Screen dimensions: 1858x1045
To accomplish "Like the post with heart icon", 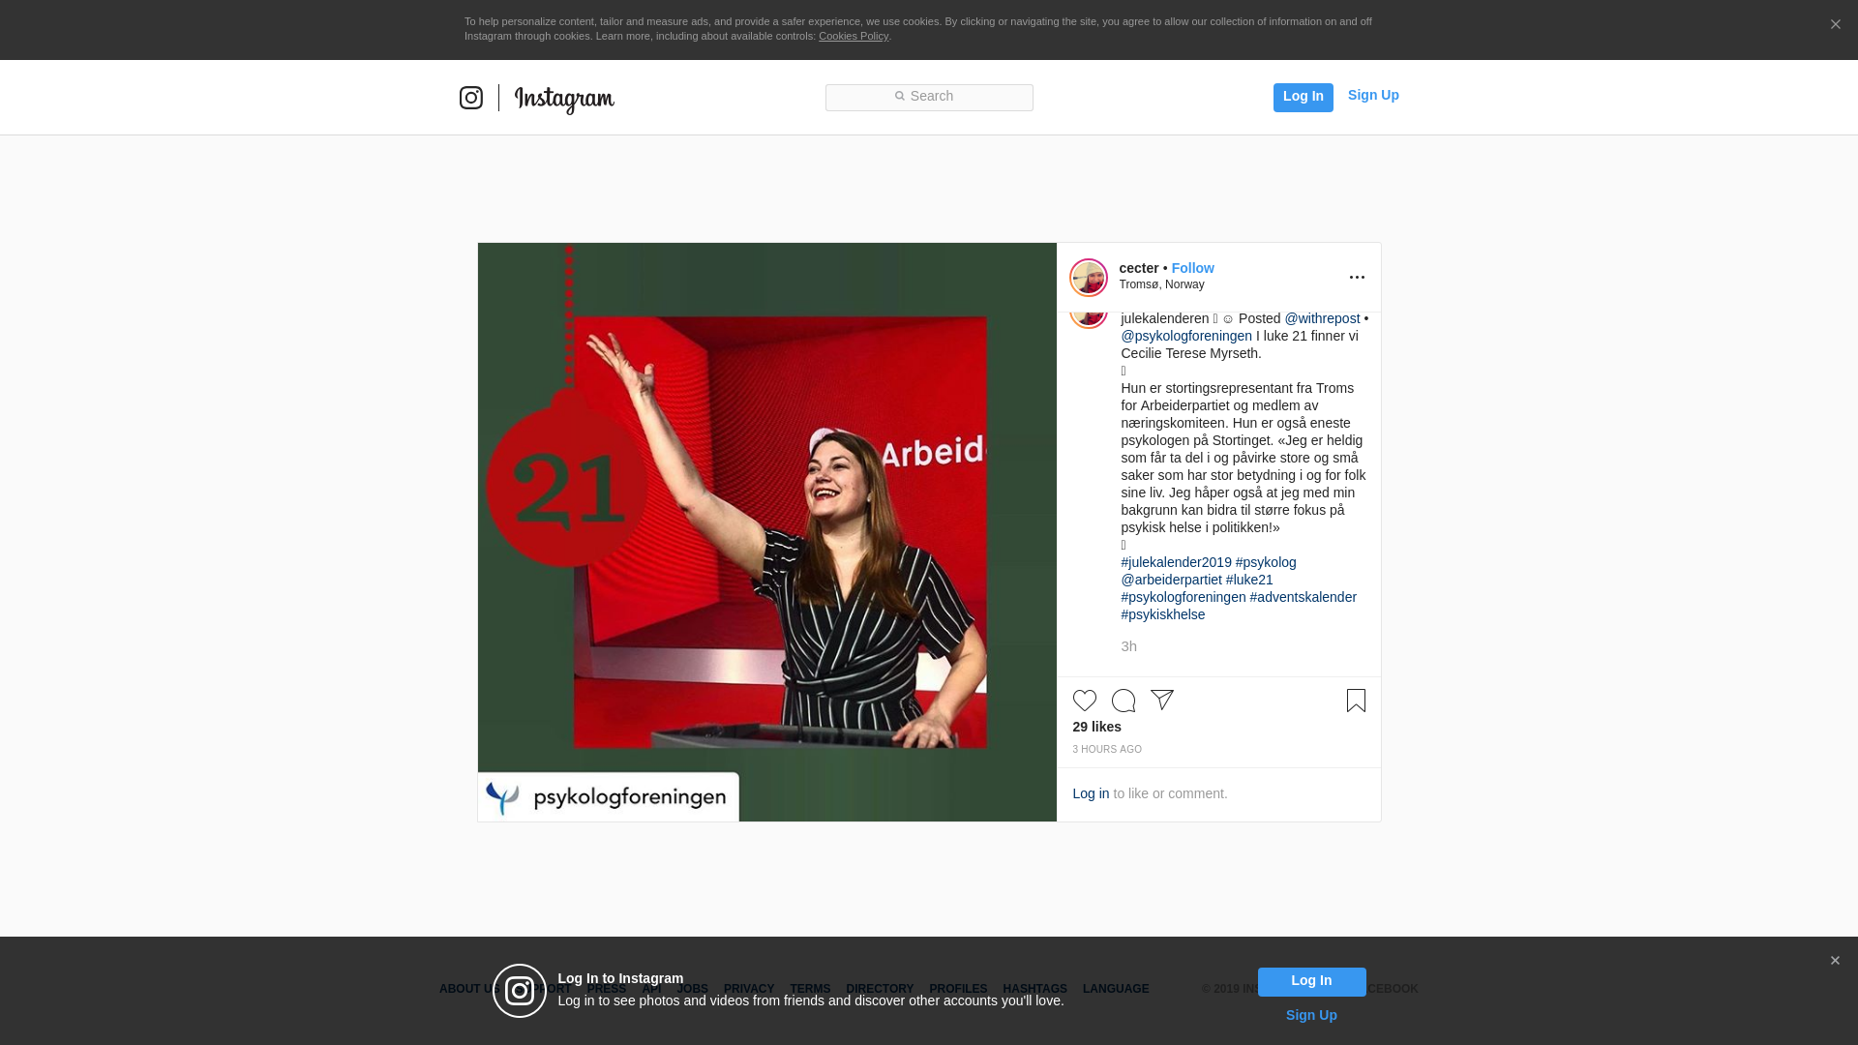I will tap(1084, 701).
